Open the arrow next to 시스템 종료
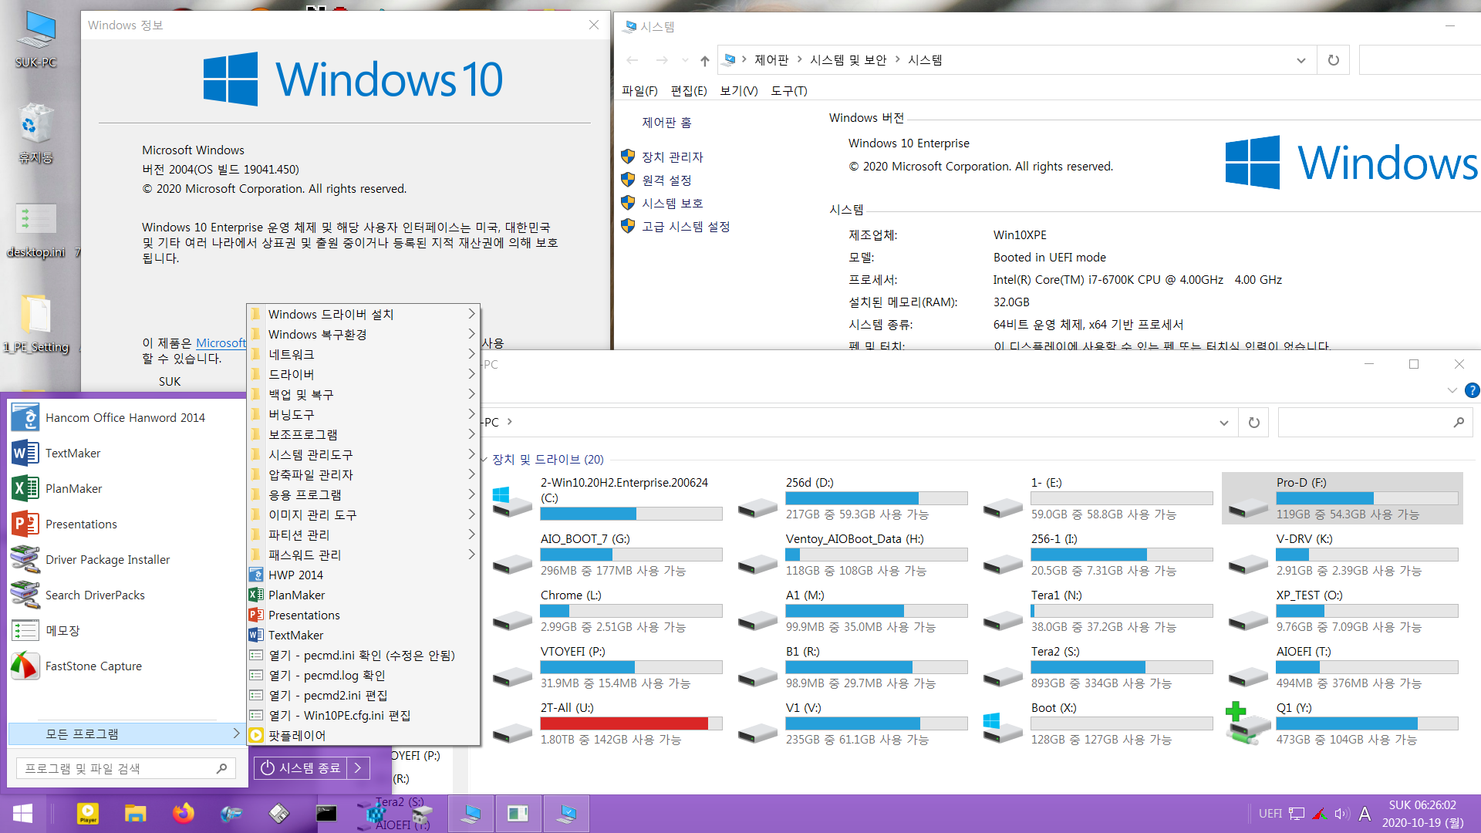The width and height of the screenshot is (1481, 833). coord(359,768)
